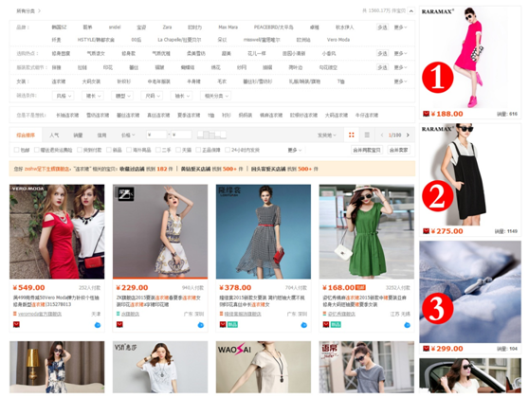Switch to grid view layout icon
This screenshot has width=529, height=398.
[351, 135]
